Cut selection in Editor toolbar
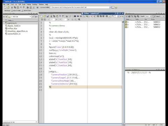Image resolution: width=168 pixels, height=126 pixels. coord(51,16)
